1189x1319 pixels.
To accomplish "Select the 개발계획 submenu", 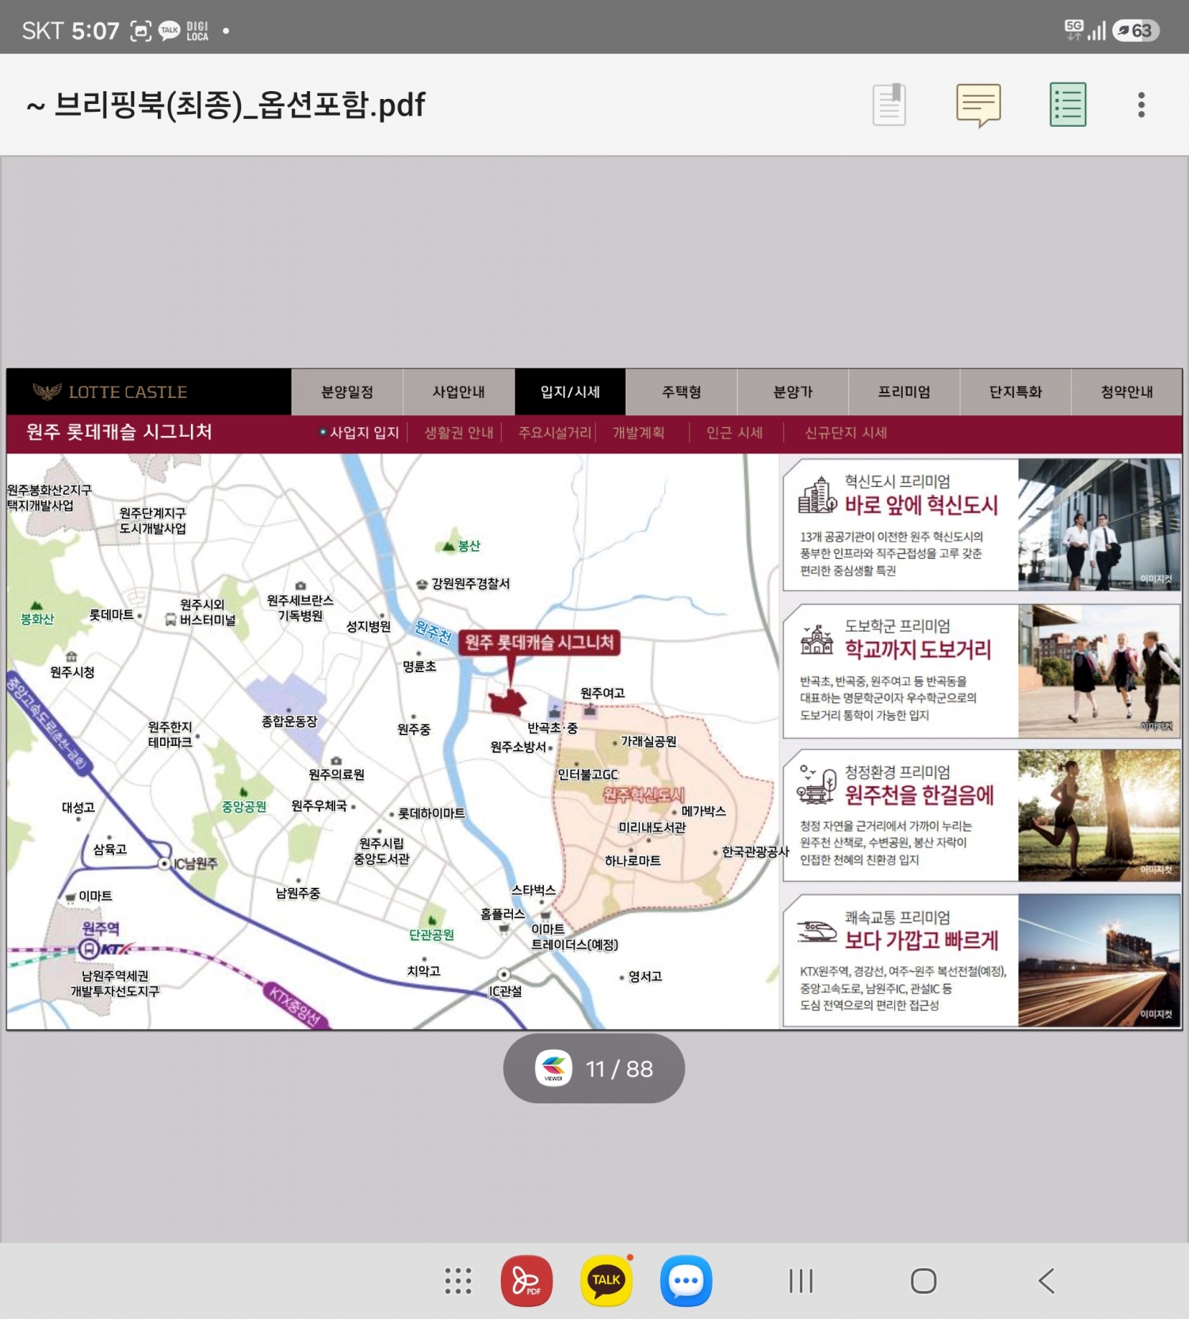I will (638, 433).
